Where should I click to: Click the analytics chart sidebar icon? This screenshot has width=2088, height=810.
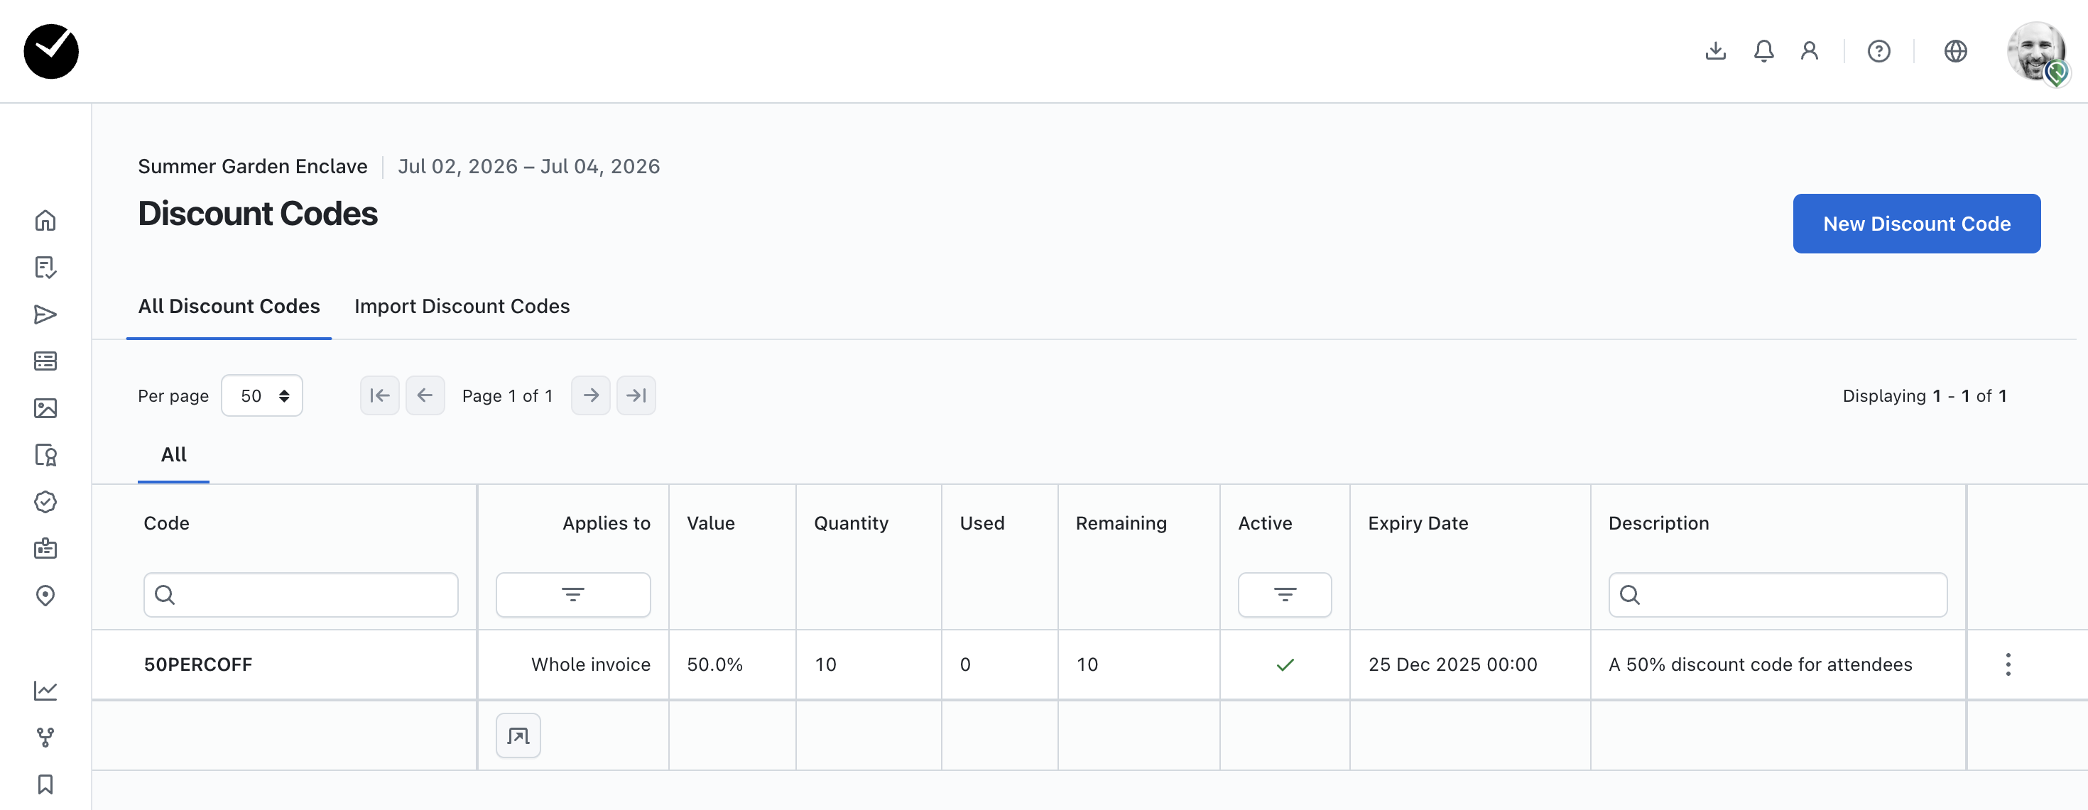point(45,690)
